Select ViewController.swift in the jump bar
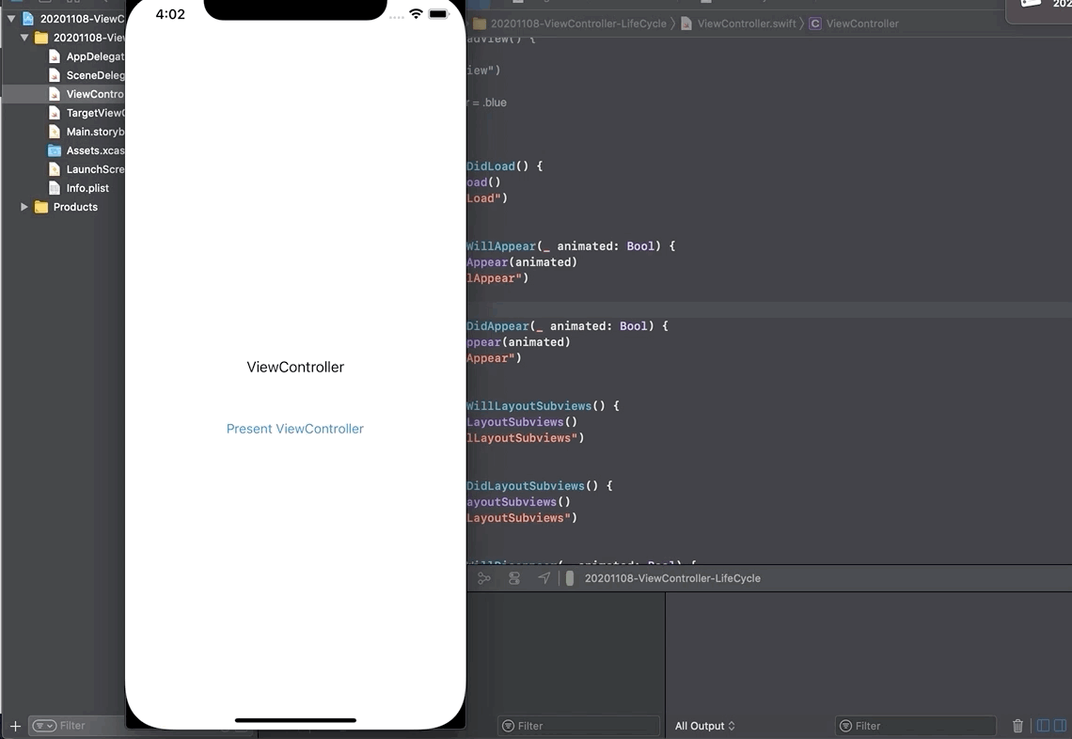Viewport: 1072px width, 739px height. (x=746, y=24)
